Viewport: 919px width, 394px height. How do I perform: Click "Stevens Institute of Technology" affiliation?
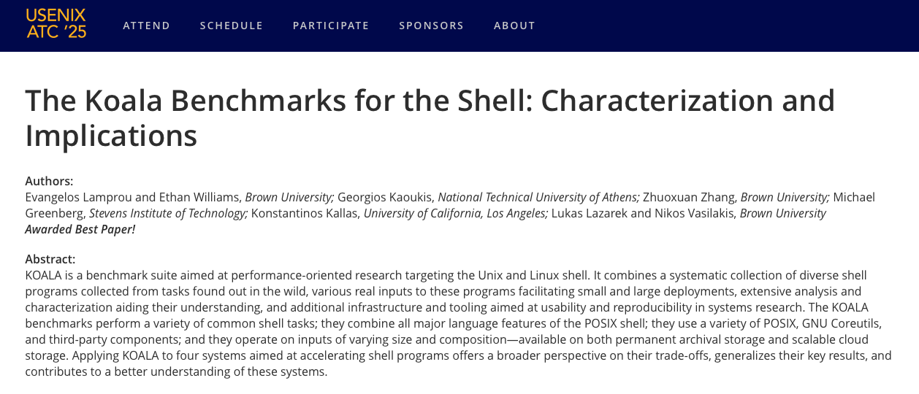pyautogui.click(x=168, y=213)
